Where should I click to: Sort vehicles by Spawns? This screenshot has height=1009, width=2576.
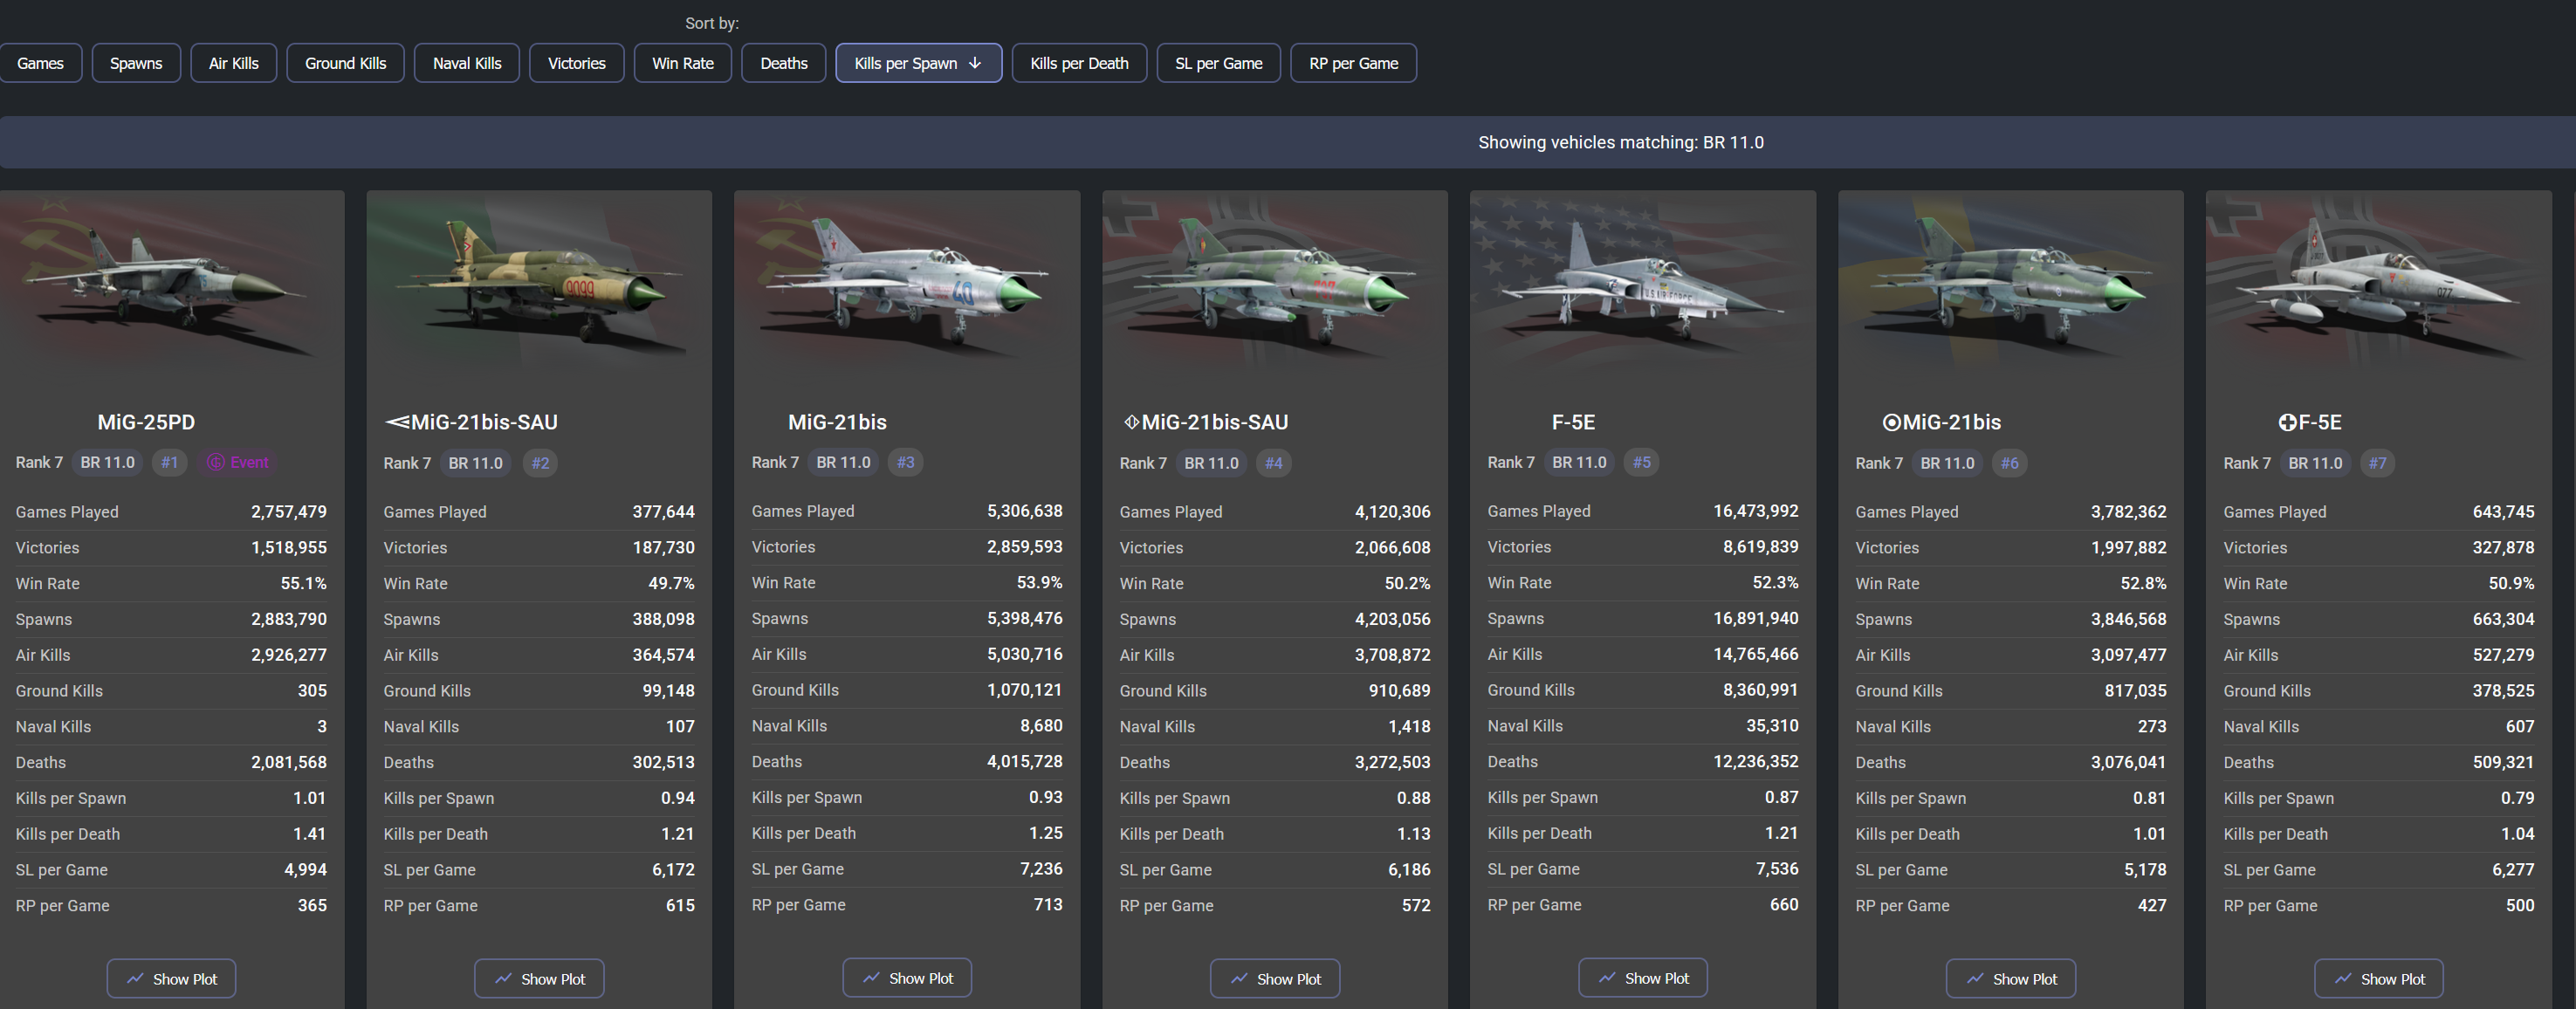coord(136,63)
